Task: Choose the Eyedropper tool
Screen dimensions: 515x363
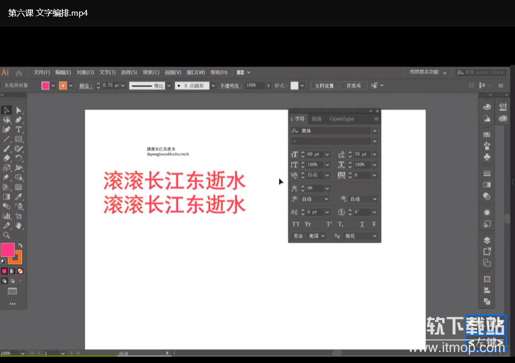Action: (19, 197)
